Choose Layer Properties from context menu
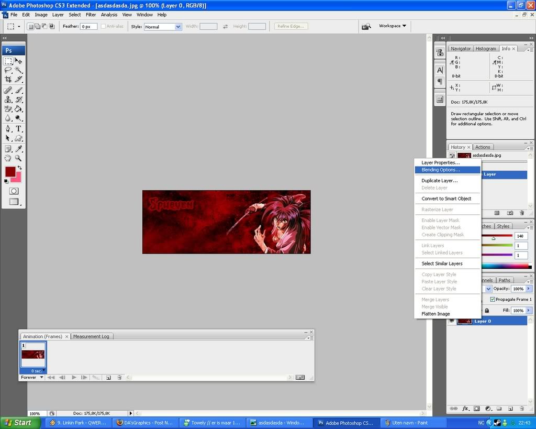Image resolution: width=536 pixels, height=429 pixels. click(447, 162)
